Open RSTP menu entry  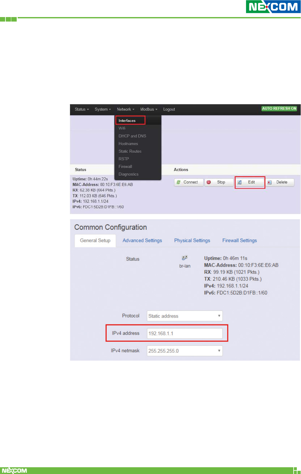pos(124,159)
